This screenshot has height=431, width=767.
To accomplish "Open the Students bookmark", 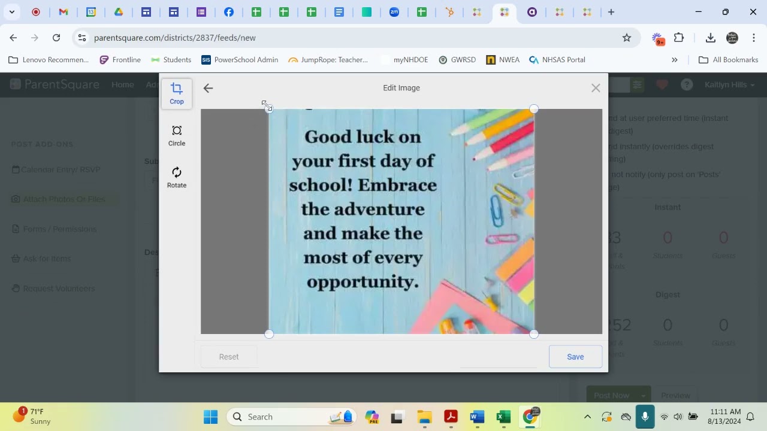I will tap(171, 60).
